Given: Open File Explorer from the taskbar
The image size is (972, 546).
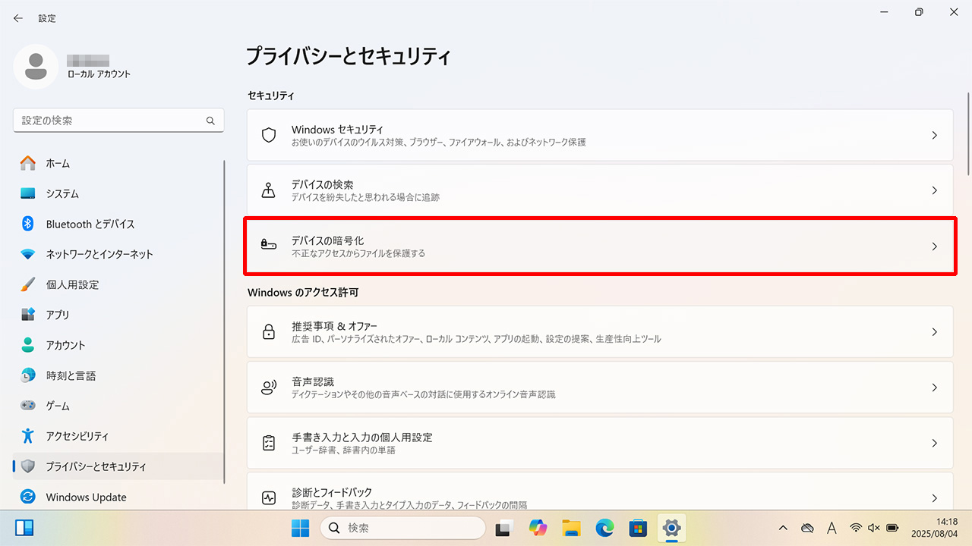Looking at the screenshot, I should click(571, 527).
